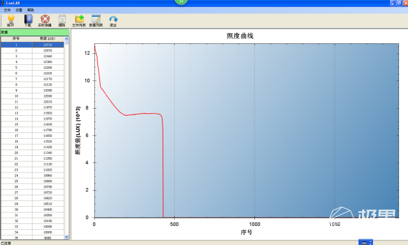This screenshot has height=245, width=408.
Task: Click the 序号 column header
Action: [17, 38]
